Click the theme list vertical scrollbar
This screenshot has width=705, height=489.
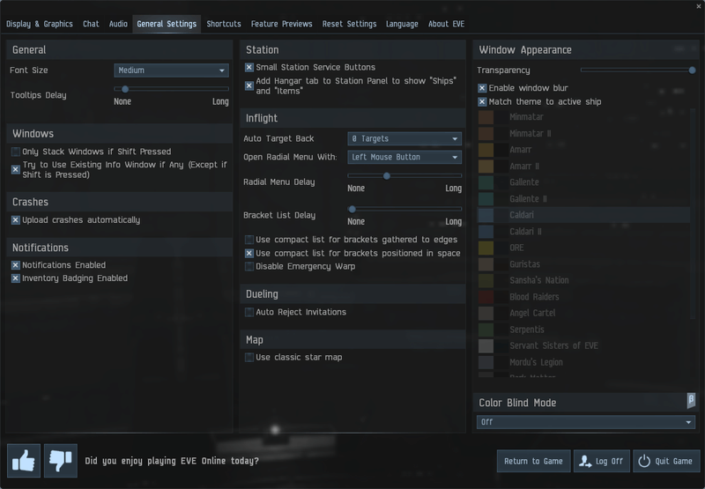tap(693, 213)
